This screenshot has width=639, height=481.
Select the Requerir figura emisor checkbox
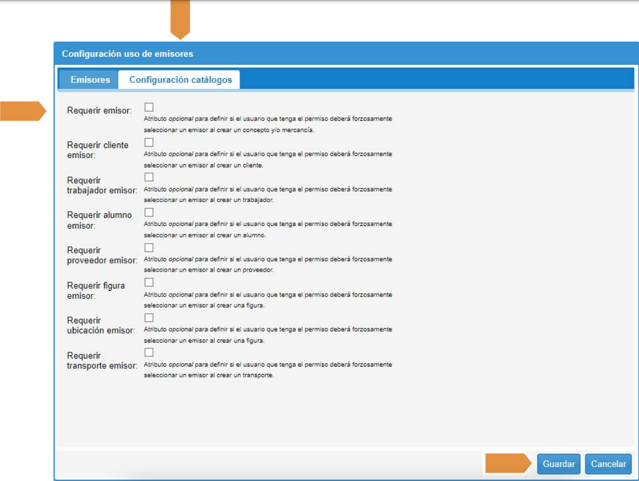click(149, 282)
